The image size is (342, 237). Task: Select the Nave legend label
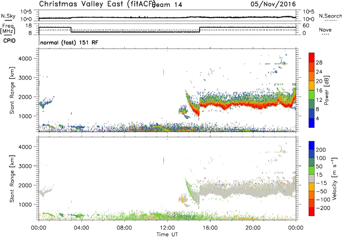point(325,30)
